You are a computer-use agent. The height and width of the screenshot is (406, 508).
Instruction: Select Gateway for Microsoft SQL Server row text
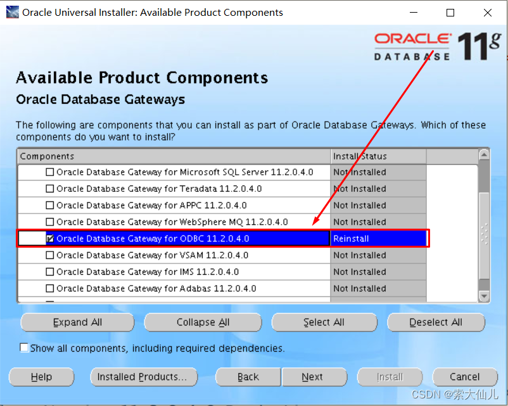[185, 172]
